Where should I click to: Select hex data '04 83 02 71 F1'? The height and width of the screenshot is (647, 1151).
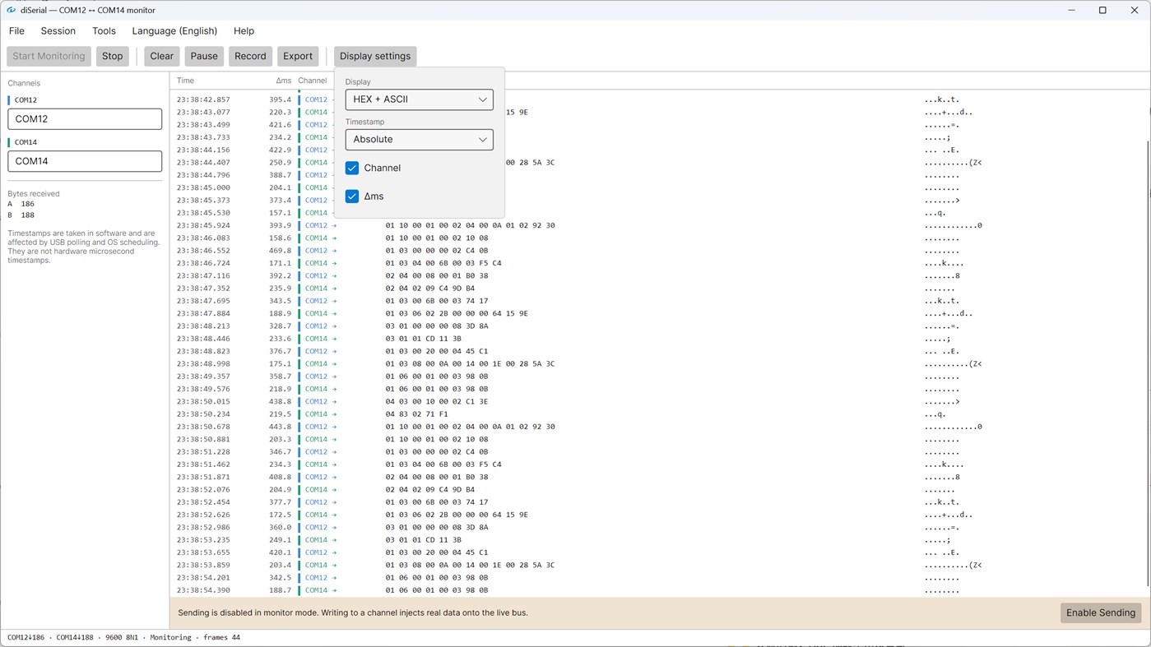(x=416, y=414)
